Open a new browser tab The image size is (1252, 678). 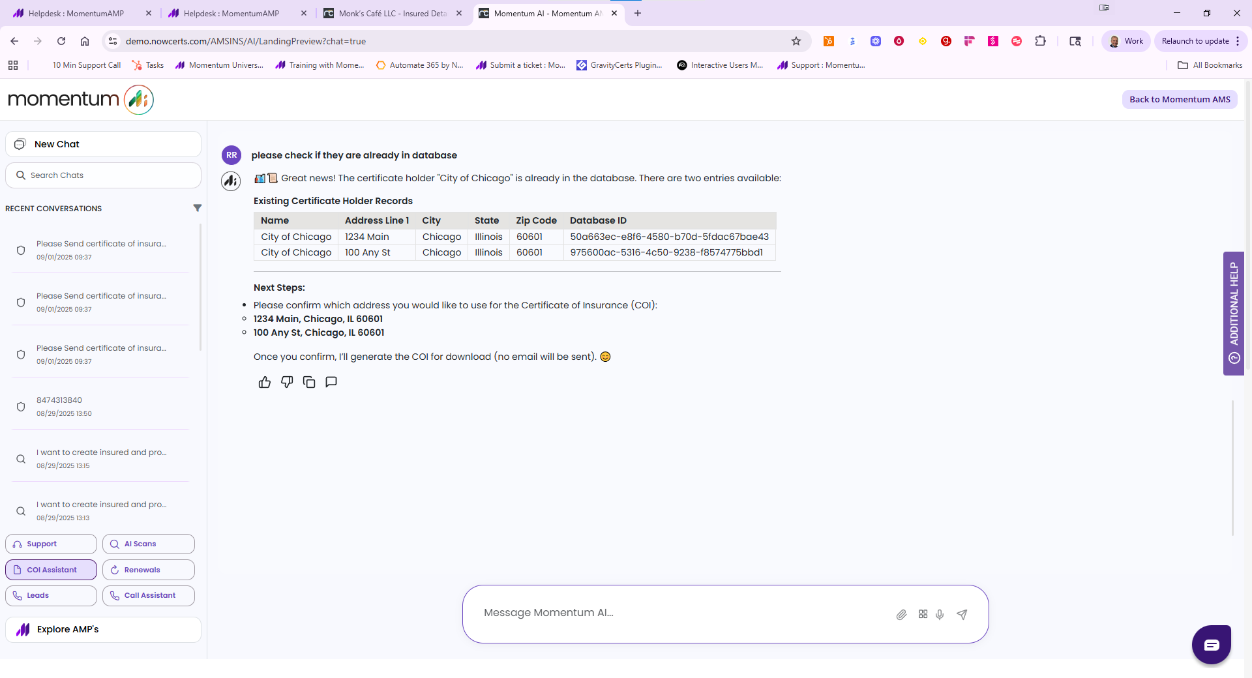click(x=638, y=13)
